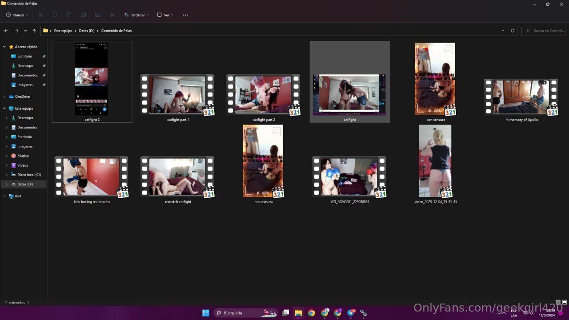Select Datos (D:) in the navigation pane
Viewport: 569px width, 320px height.
click(x=25, y=184)
